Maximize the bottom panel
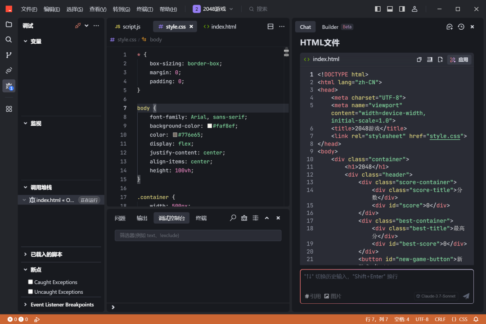 tap(267, 218)
